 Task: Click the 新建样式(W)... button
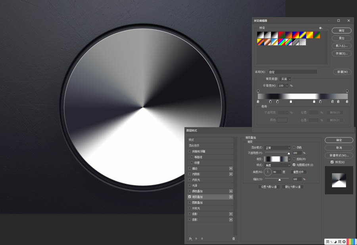click(338, 155)
